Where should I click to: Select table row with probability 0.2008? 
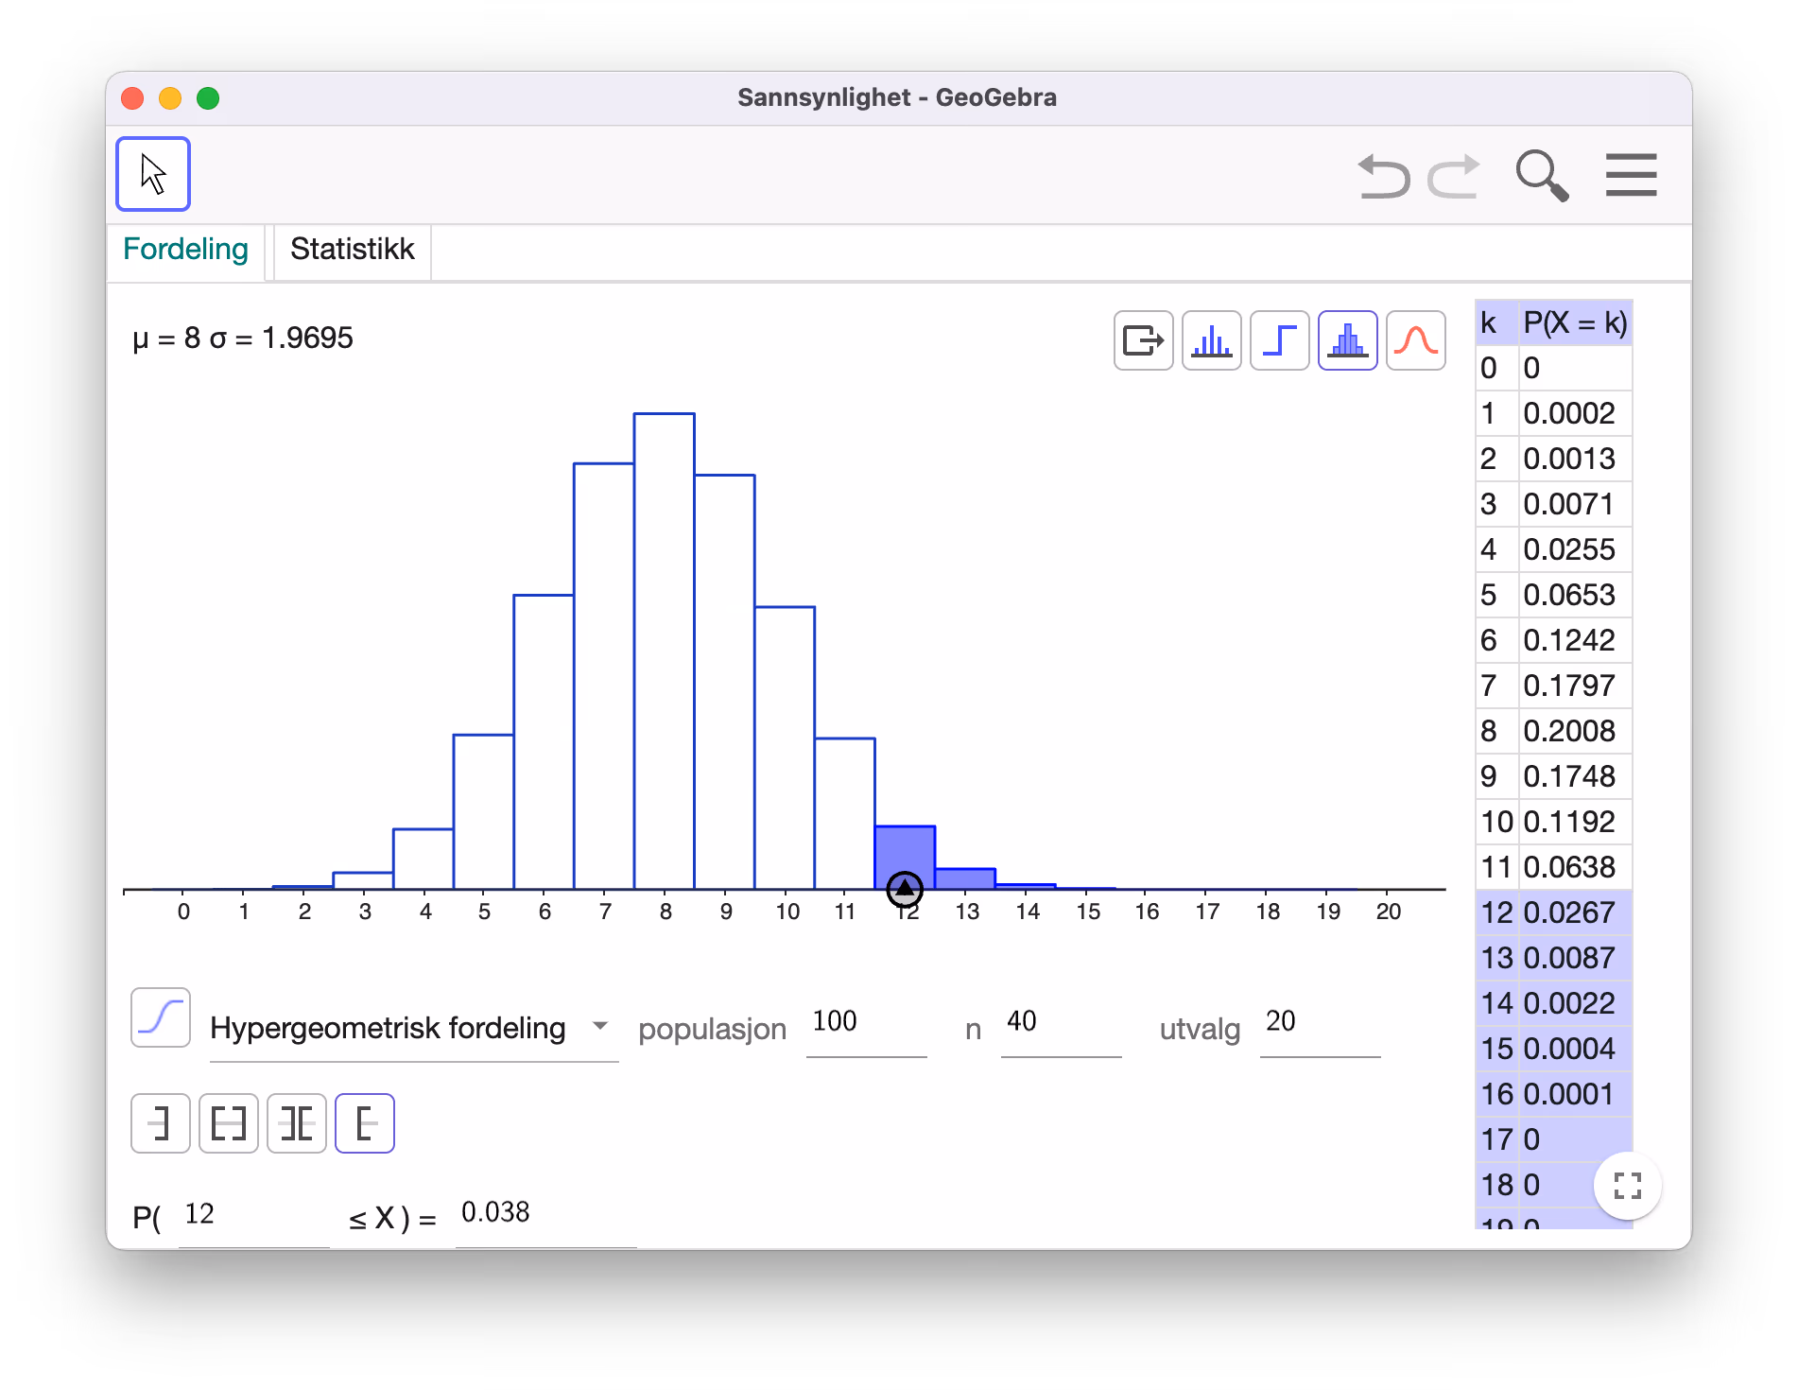(1554, 731)
